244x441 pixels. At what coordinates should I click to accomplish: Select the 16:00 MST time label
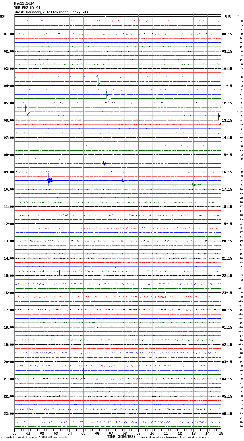tap(9, 293)
